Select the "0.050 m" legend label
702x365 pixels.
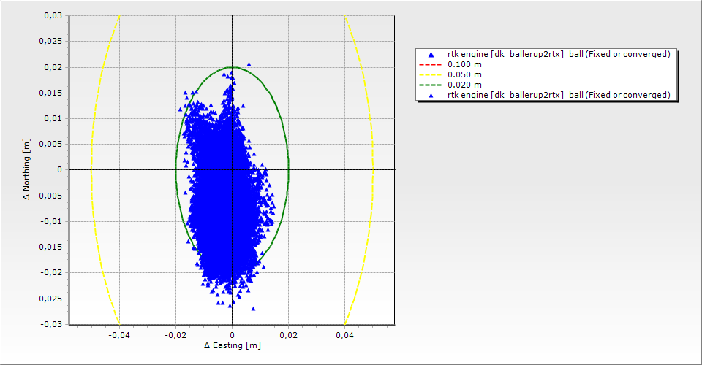[465, 74]
